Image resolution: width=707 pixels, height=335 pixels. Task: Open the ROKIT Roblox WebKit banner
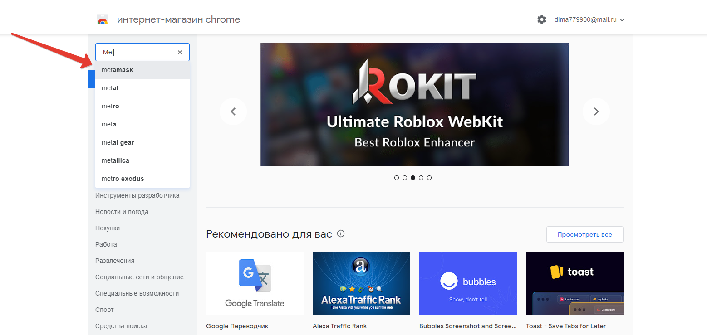coord(414,105)
